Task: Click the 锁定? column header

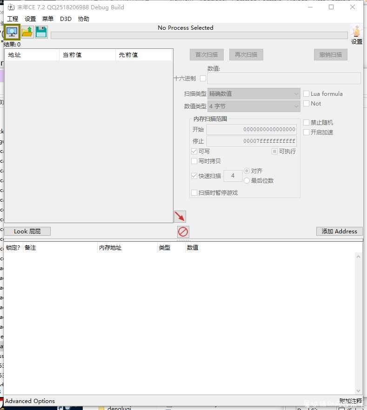Action: [x=13, y=248]
